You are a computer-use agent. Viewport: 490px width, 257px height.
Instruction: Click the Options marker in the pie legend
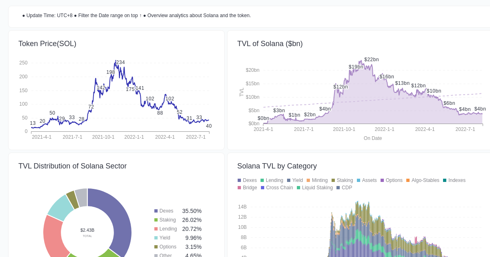click(x=156, y=247)
